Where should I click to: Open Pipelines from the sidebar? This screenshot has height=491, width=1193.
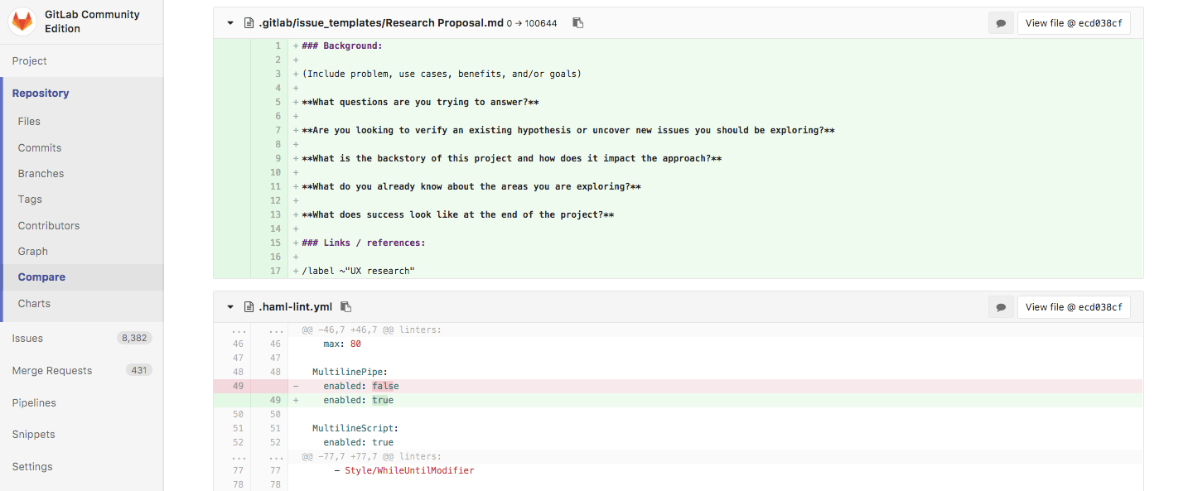[34, 402]
